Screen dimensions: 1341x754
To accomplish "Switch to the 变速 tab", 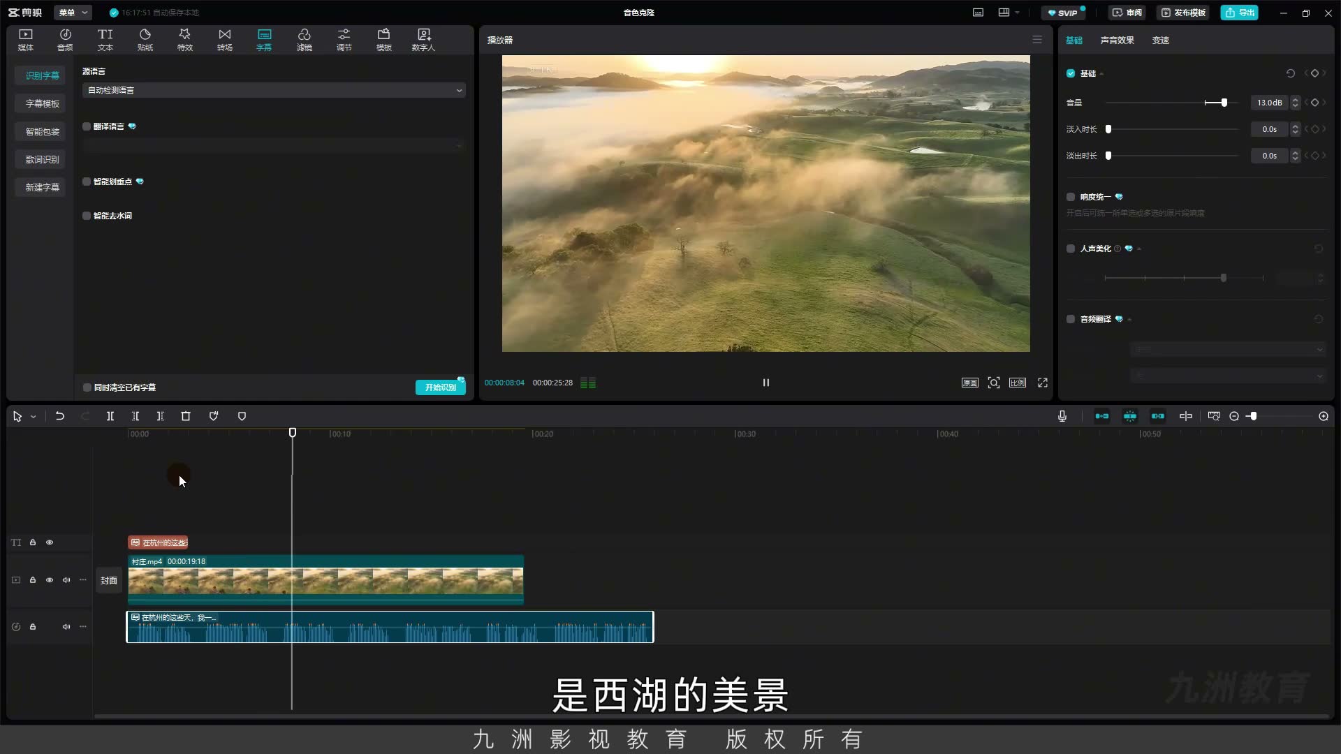I will coord(1161,40).
